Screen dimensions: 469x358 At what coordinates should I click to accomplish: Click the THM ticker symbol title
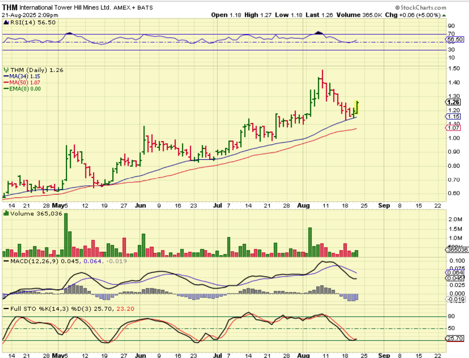tap(10, 7)
